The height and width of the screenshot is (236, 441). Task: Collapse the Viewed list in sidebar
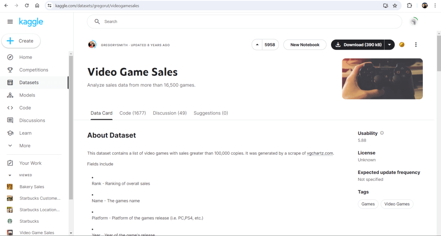(10, 175)
